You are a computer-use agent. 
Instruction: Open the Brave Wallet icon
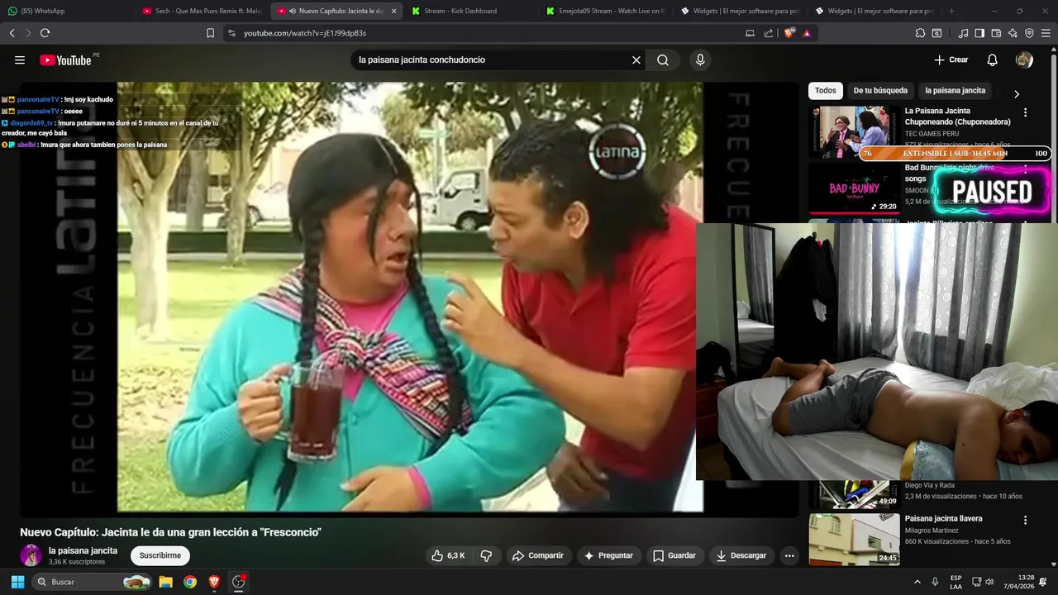(996, 33)
